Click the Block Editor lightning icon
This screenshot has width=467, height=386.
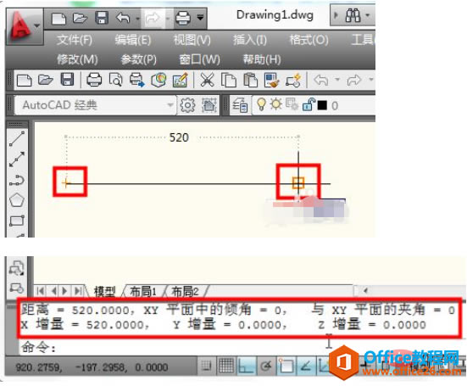pos(293,80)
